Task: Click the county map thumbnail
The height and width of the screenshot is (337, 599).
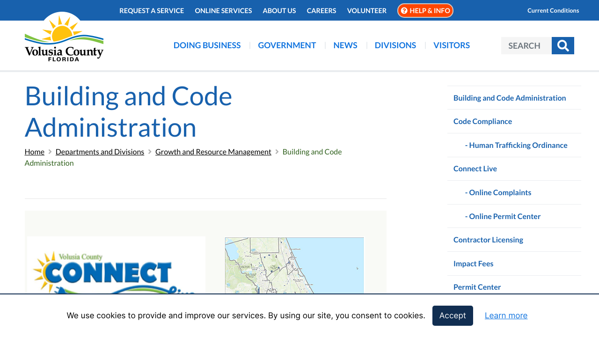Action: [294, 266]
